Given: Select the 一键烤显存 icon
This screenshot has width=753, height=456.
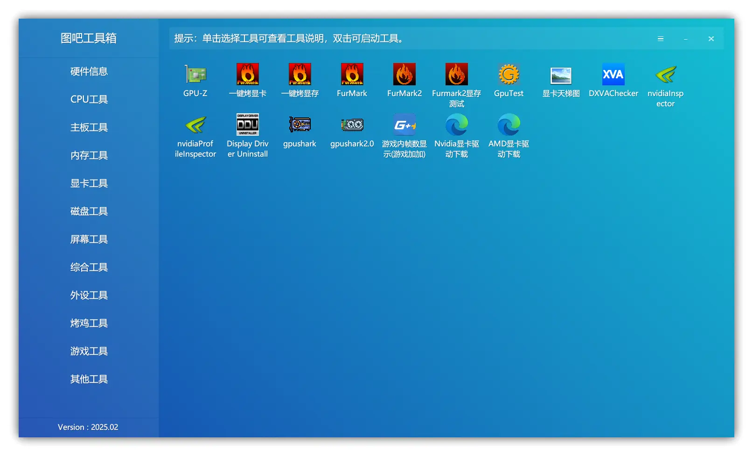Looking at the screenshot, I should click(x=300, y=75).
